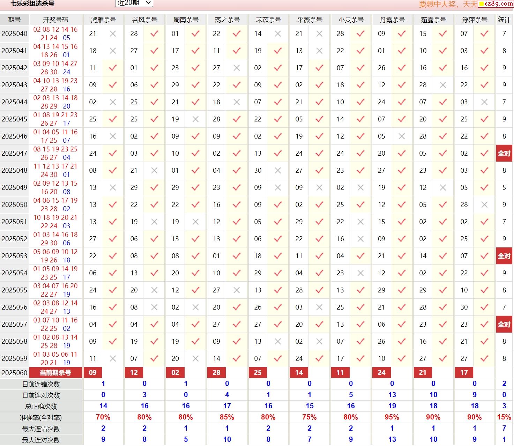Click current kill number 24 for 丹霞

381,373
